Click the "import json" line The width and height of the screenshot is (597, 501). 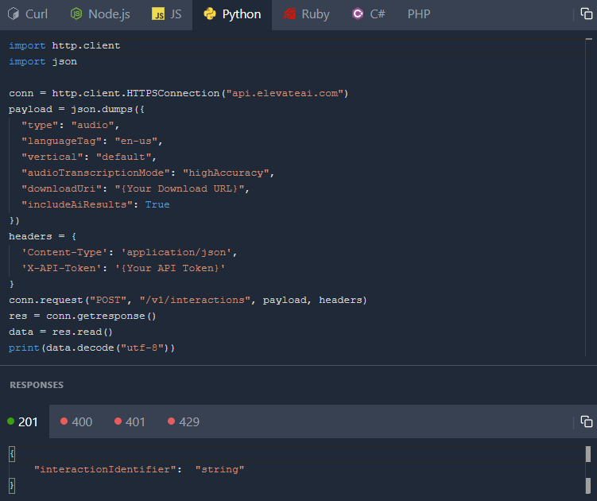pos(43,62)
